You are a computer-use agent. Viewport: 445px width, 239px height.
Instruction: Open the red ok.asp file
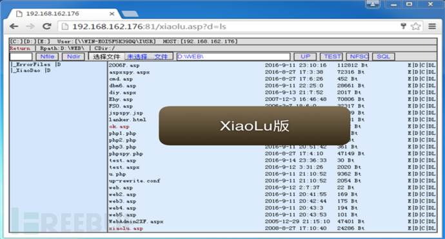119,127
